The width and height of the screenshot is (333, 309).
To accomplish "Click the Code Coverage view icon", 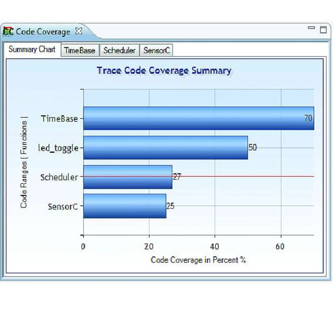I will click(x=8, y=31).
